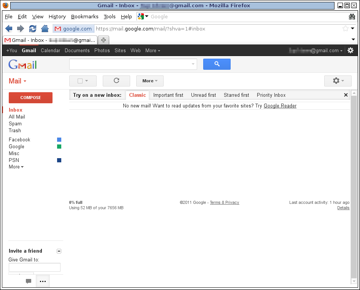Open the home page via house icon
The height and width of the screenshot is (290, 360).
45,29
